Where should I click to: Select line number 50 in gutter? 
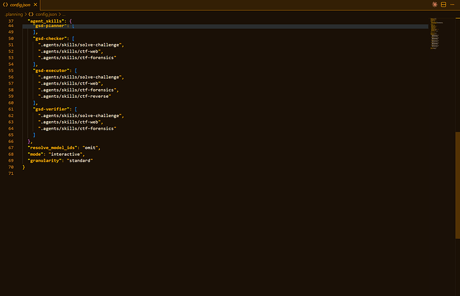coord(11,39)
